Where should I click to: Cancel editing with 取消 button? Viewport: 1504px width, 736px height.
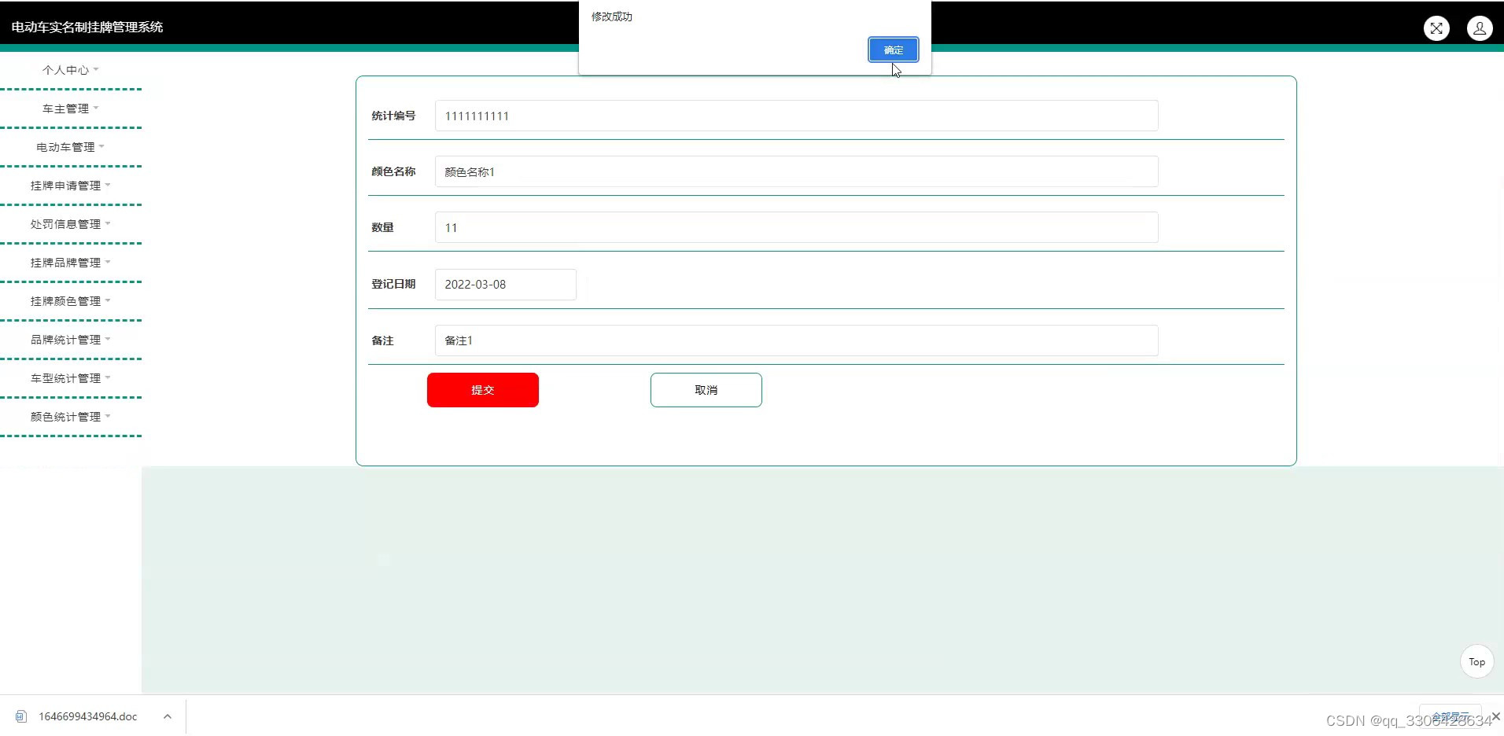point(706,390)
